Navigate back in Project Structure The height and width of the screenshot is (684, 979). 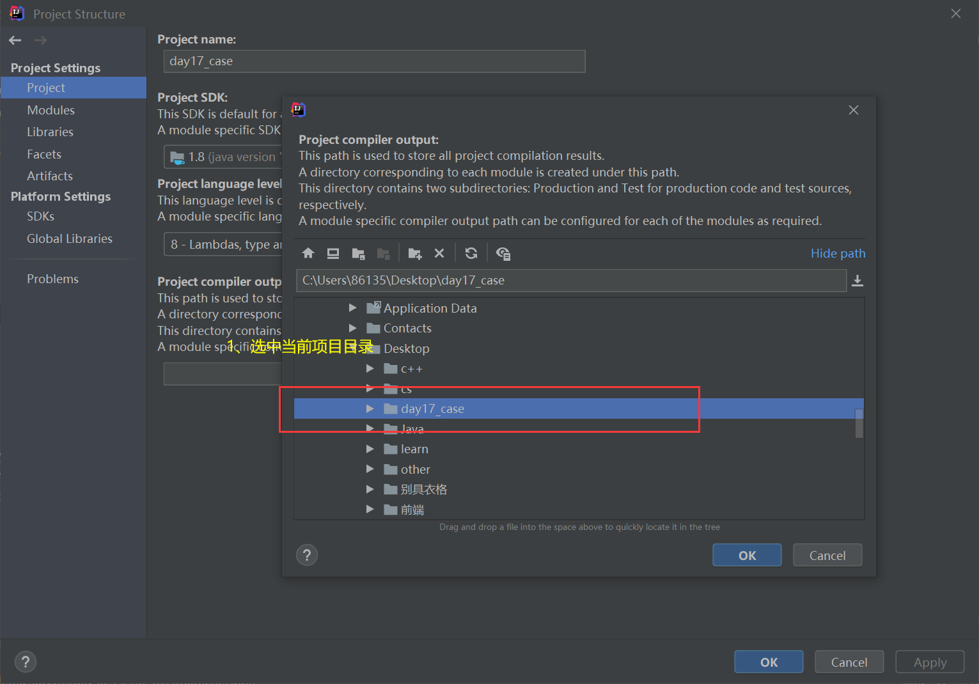(x=15, y=40)
